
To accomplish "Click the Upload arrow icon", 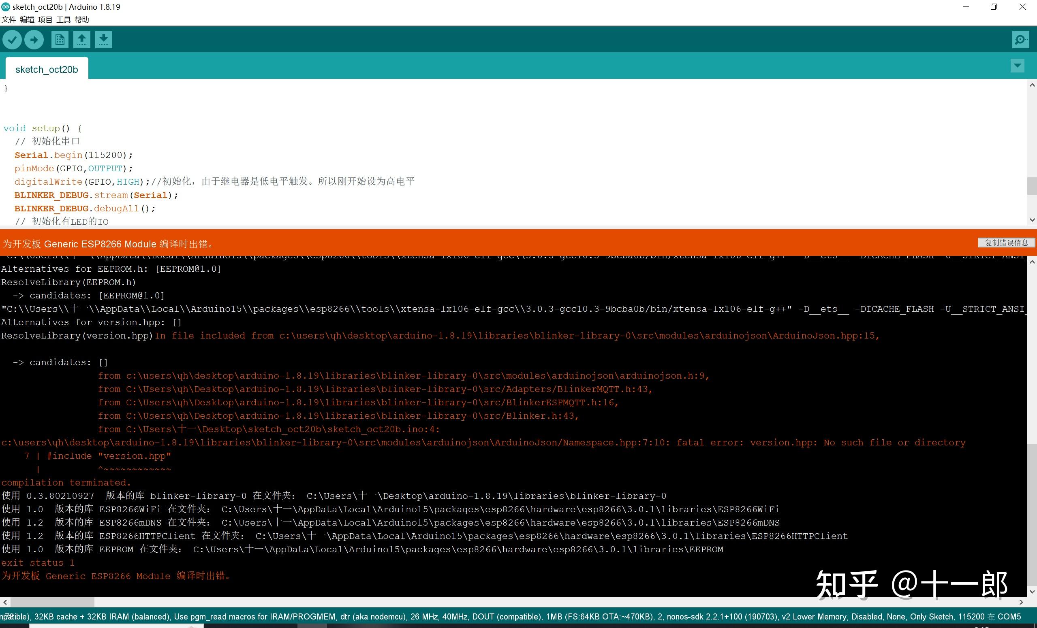I will coord(34,40).
